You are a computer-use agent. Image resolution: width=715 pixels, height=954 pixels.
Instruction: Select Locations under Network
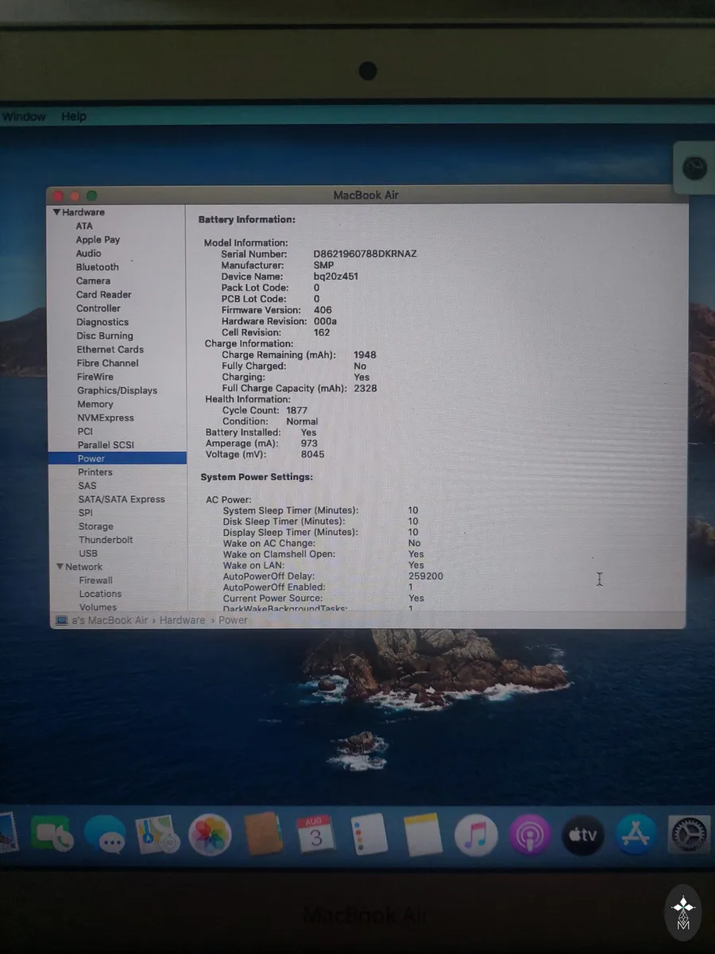[x=101, y=594]
